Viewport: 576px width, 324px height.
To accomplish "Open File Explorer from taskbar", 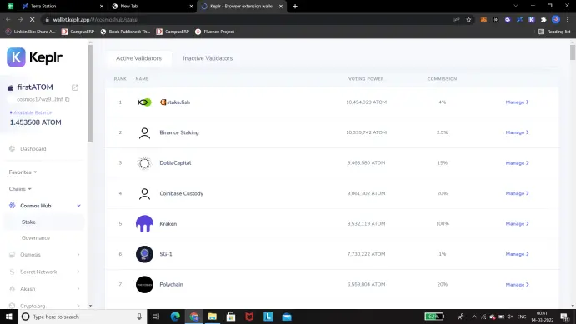I will (x=213, y=317).
